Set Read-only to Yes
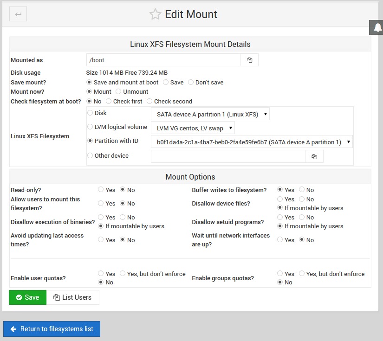Image resolution: width=383 pixels, height=341 pixels. coord(101,190)
